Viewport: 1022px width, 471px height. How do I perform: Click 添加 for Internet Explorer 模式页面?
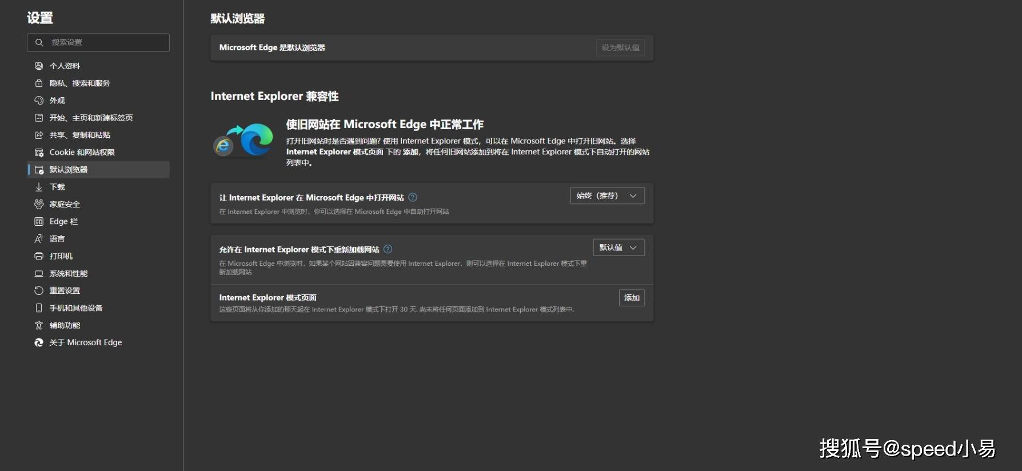coord(632,298)
